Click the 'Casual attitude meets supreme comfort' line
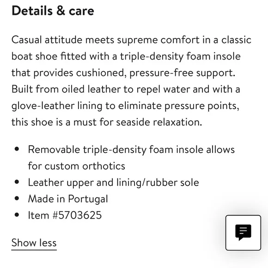 point(131,40)
